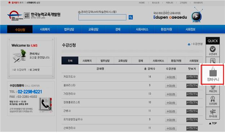Select 환경/자원 in blue navigation bar

166,29
